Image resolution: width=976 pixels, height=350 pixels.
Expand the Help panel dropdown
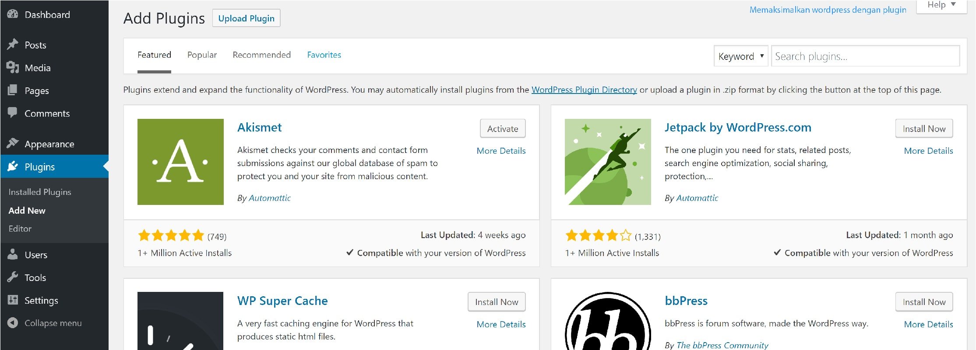[x=941, y=6]
